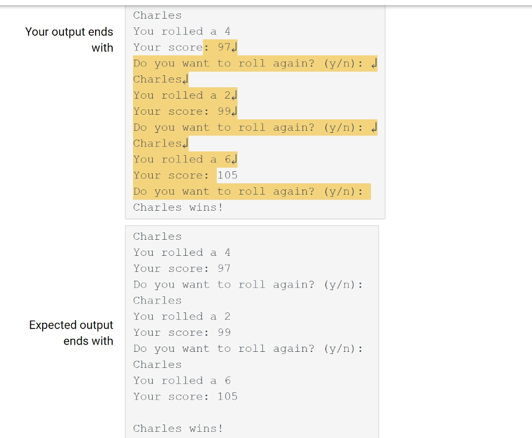Click newline symbol after "Your score: 97"

click(234, 48)
